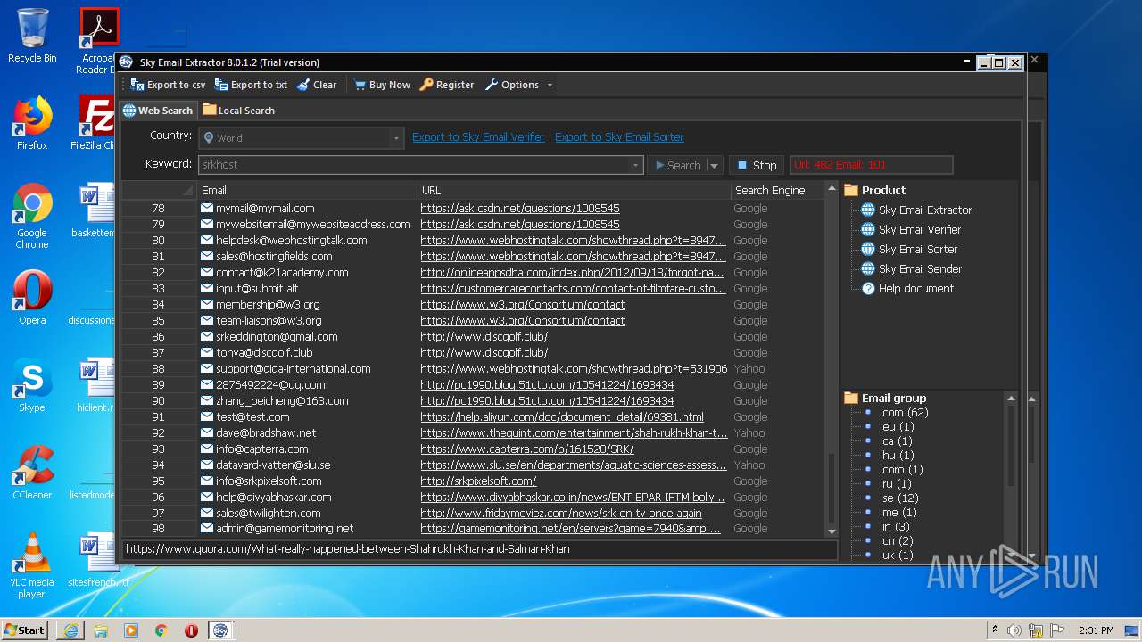Select the .in (3) email group
Image resolution: width=1142 pixels, height=642 pixels.
click(x=895, y=526)
